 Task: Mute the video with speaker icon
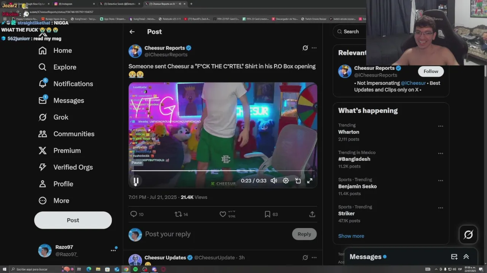click(274, 181)
